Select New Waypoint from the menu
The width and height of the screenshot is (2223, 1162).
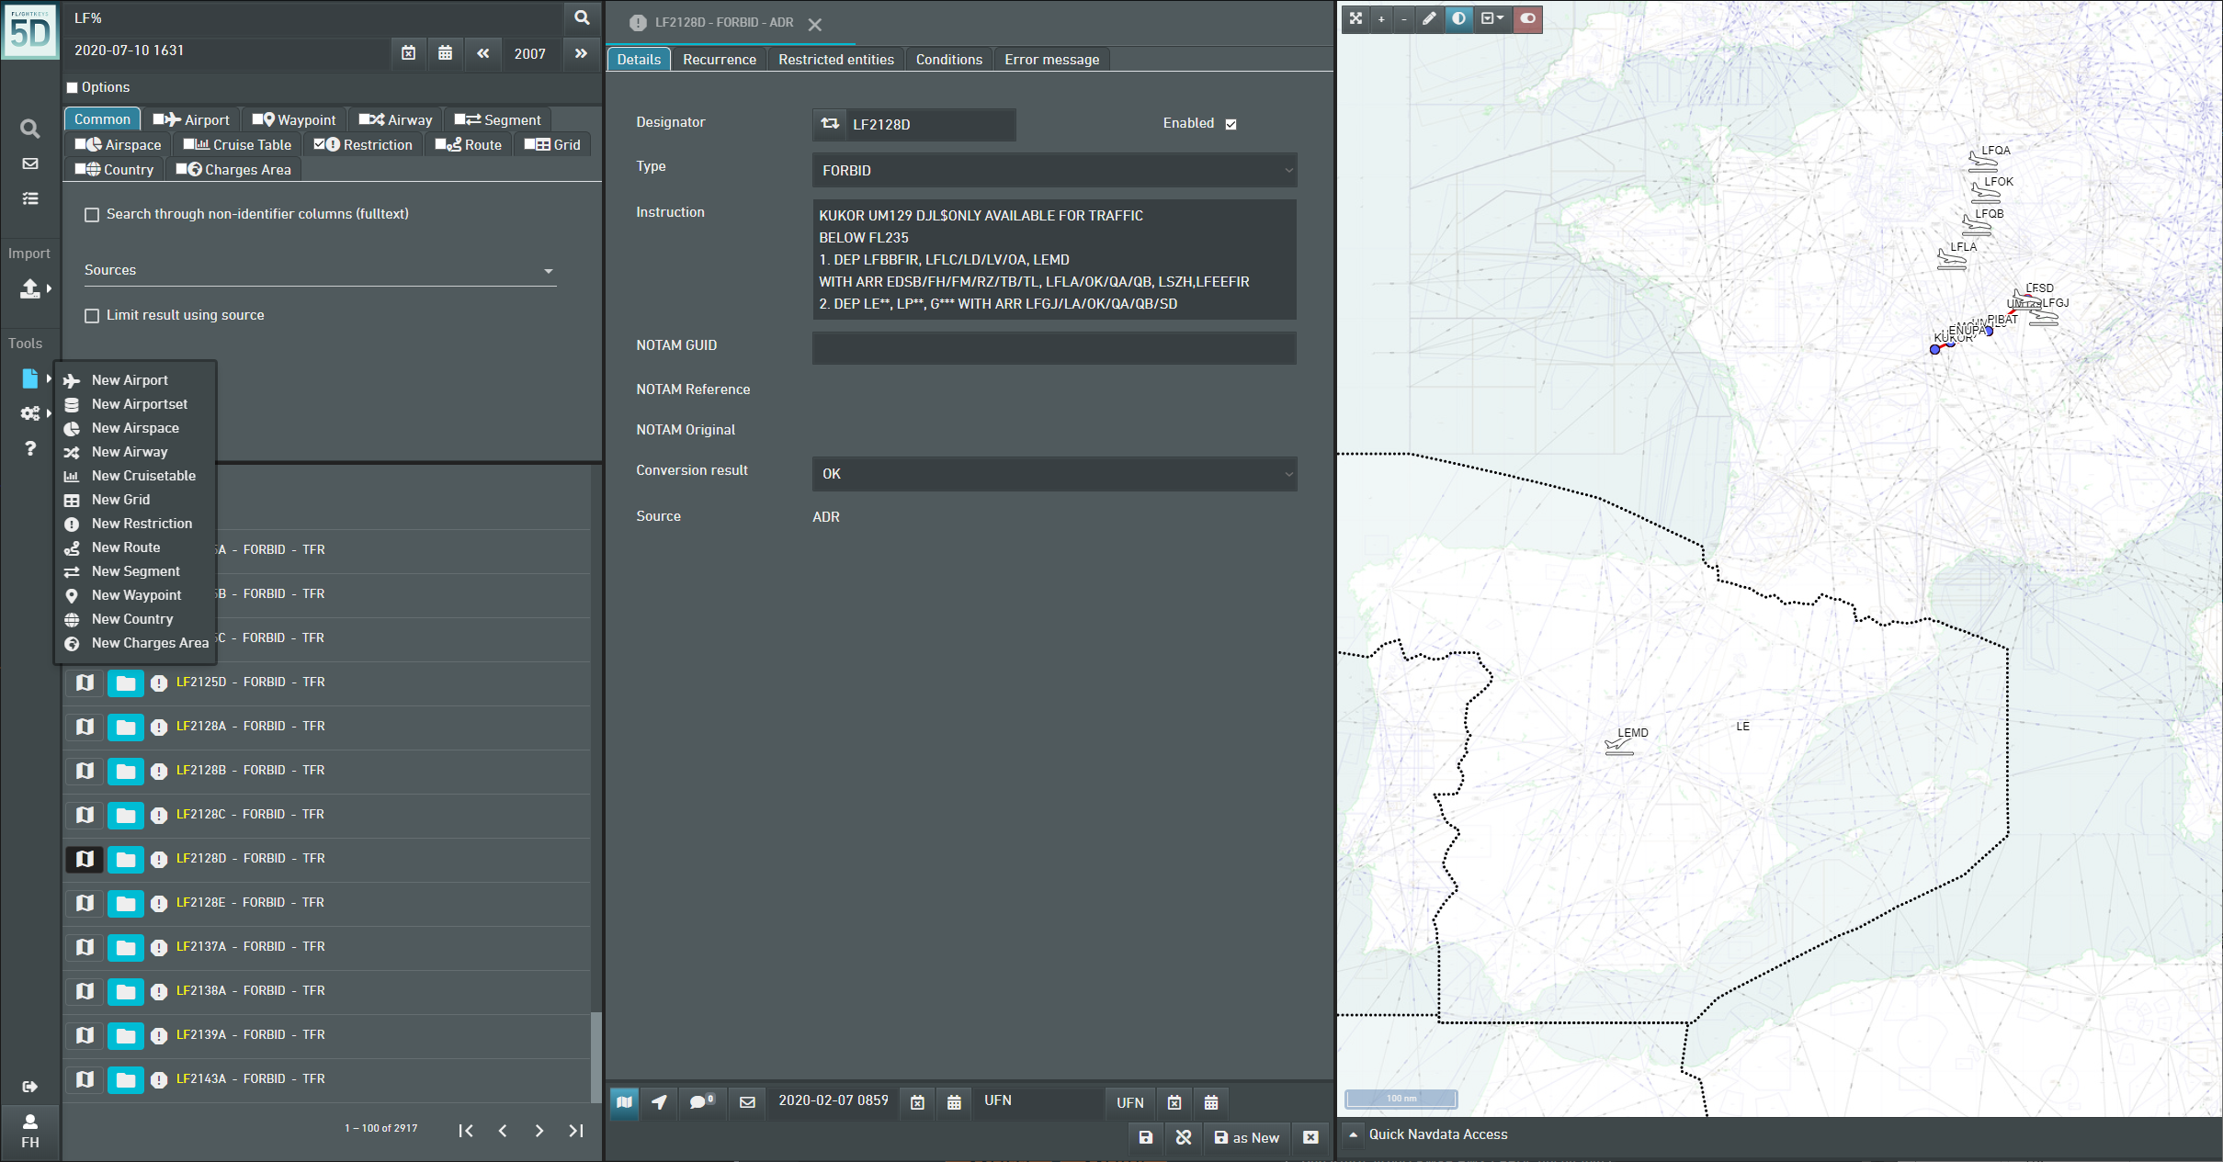click(136, 595)
